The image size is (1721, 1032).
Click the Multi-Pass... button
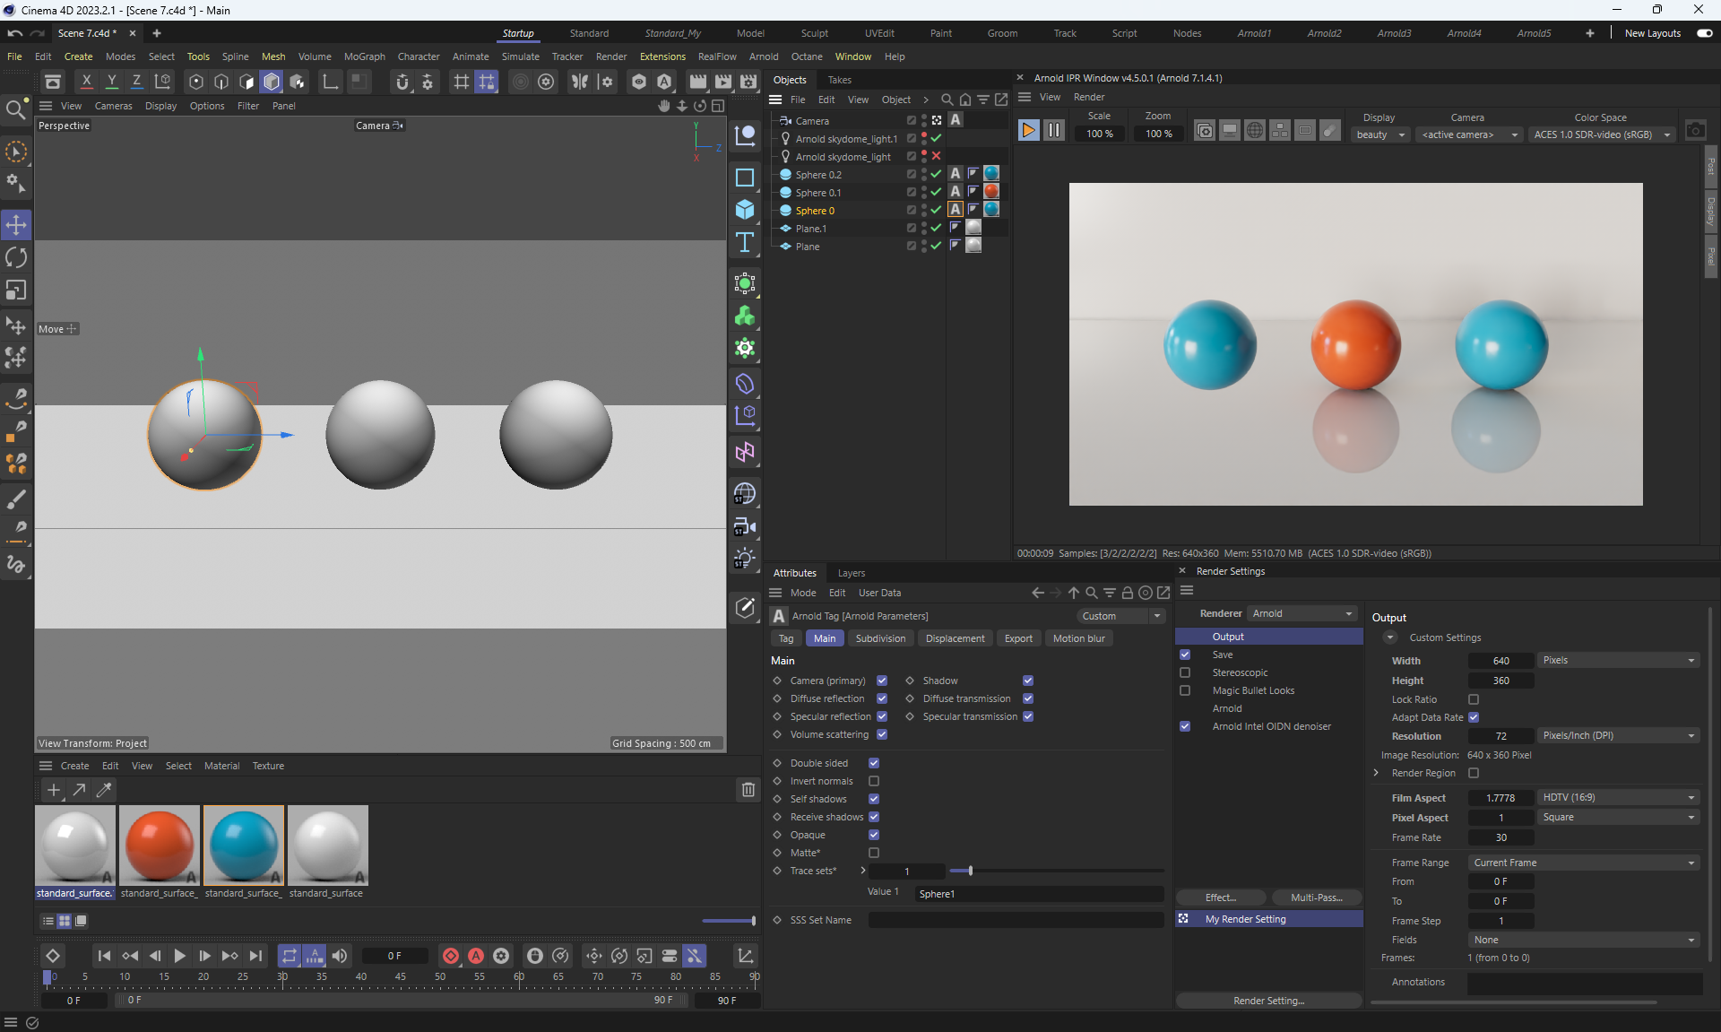click(1316, 898)
